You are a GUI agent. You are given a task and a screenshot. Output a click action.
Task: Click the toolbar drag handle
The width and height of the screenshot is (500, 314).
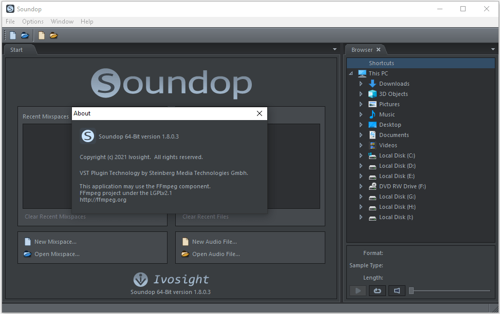click(5, 35)
